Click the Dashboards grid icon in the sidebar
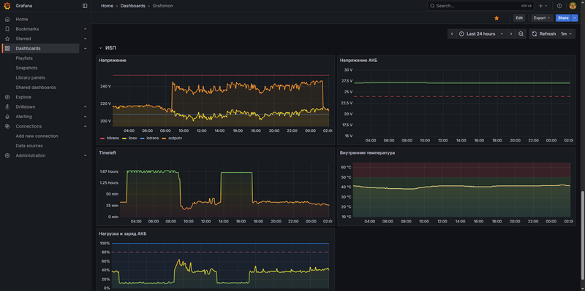Image resolution: width=585 pixels, height=291 pixels. 7,48
